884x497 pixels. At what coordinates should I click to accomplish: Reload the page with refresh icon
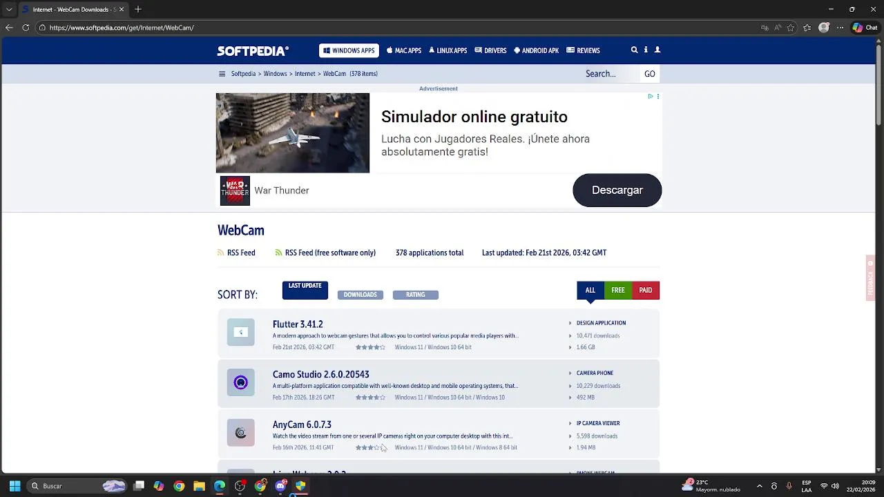[x=26, y=28]
